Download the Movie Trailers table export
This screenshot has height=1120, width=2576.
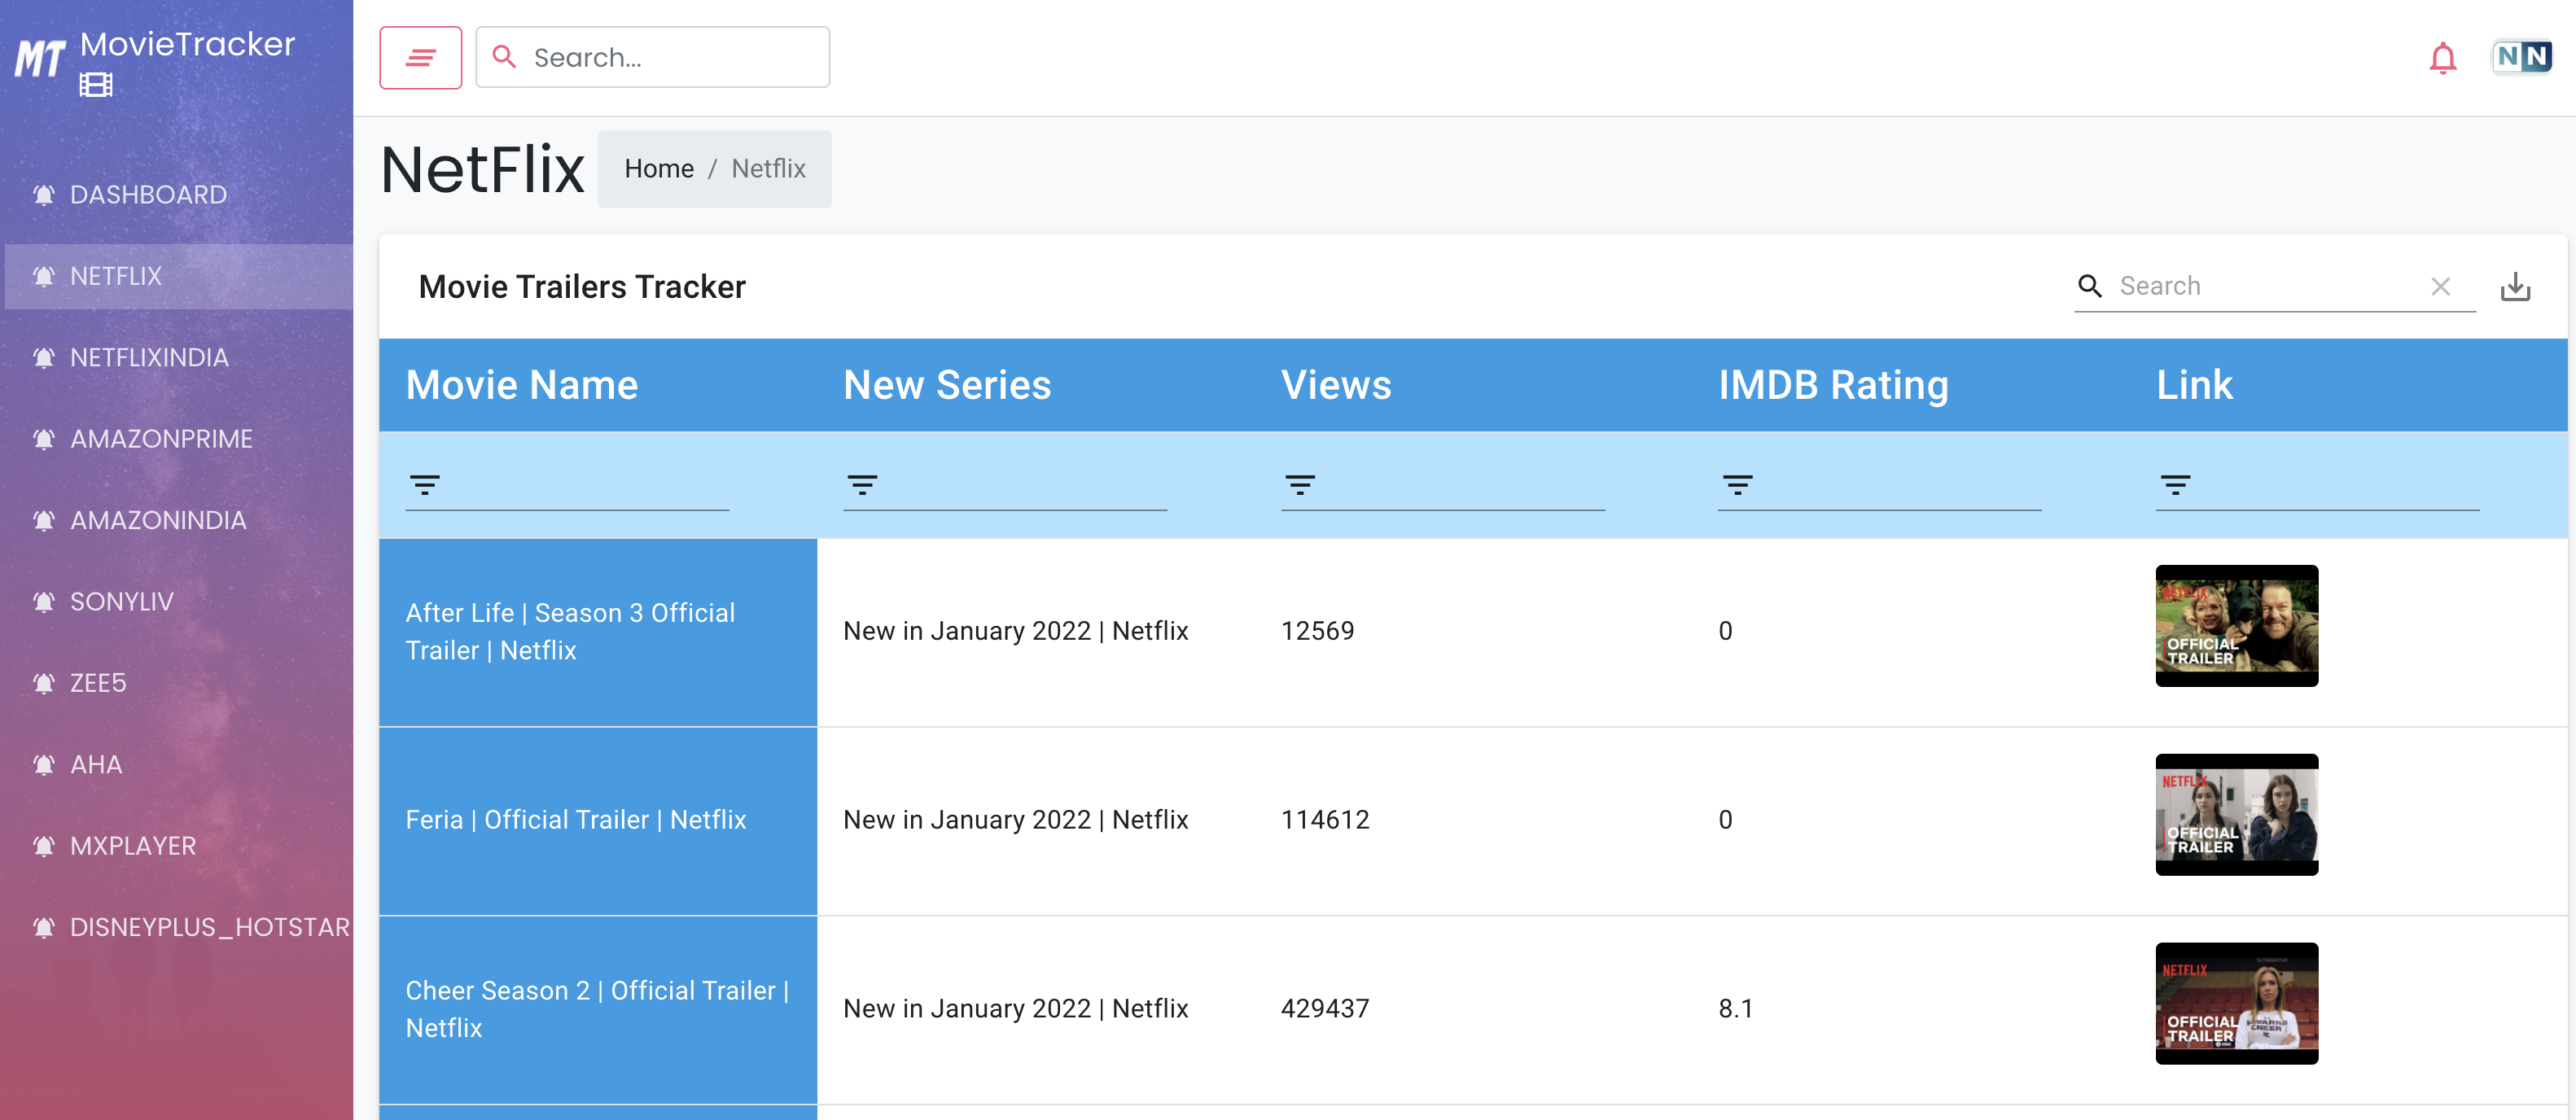(2515, 287)
